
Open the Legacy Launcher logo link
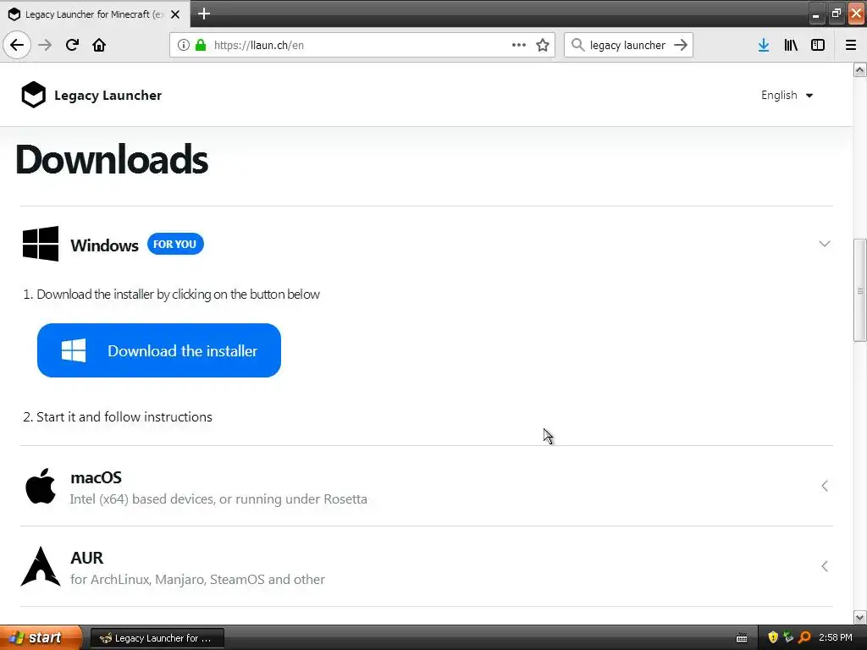pyautogui.click(x=91, y=95)
